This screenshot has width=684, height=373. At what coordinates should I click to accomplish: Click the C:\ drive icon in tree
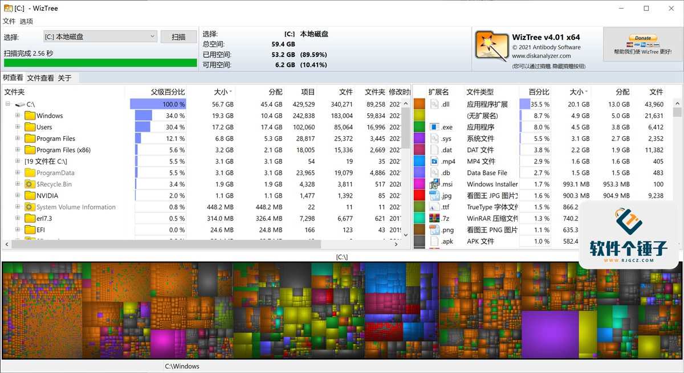coord(20,104)
